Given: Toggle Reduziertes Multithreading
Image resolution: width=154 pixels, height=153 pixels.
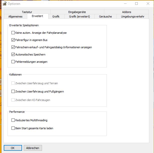Looking at the screenshot, I should click(x=13, y=120).
